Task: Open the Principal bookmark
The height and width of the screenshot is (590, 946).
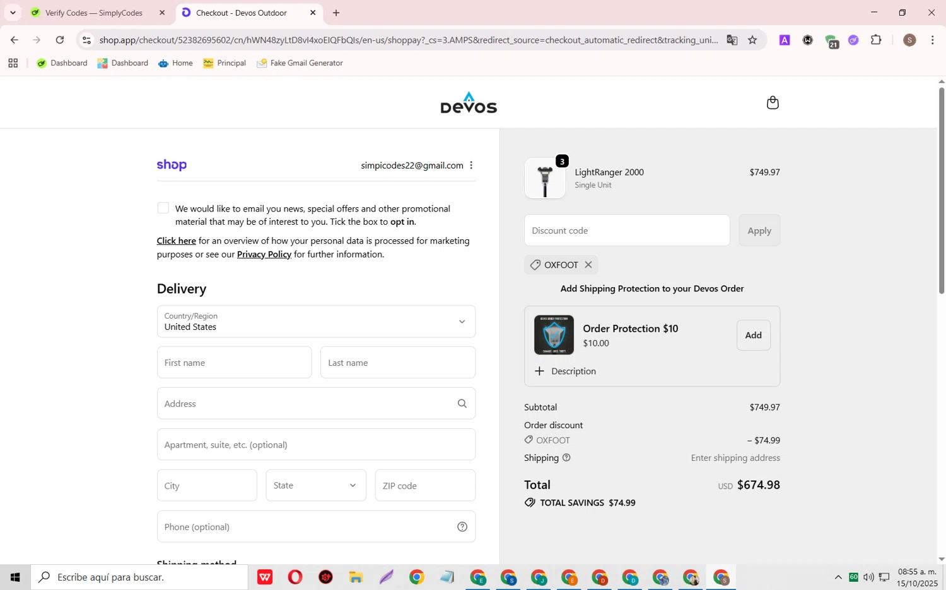Action: click(x=225, y=63)
